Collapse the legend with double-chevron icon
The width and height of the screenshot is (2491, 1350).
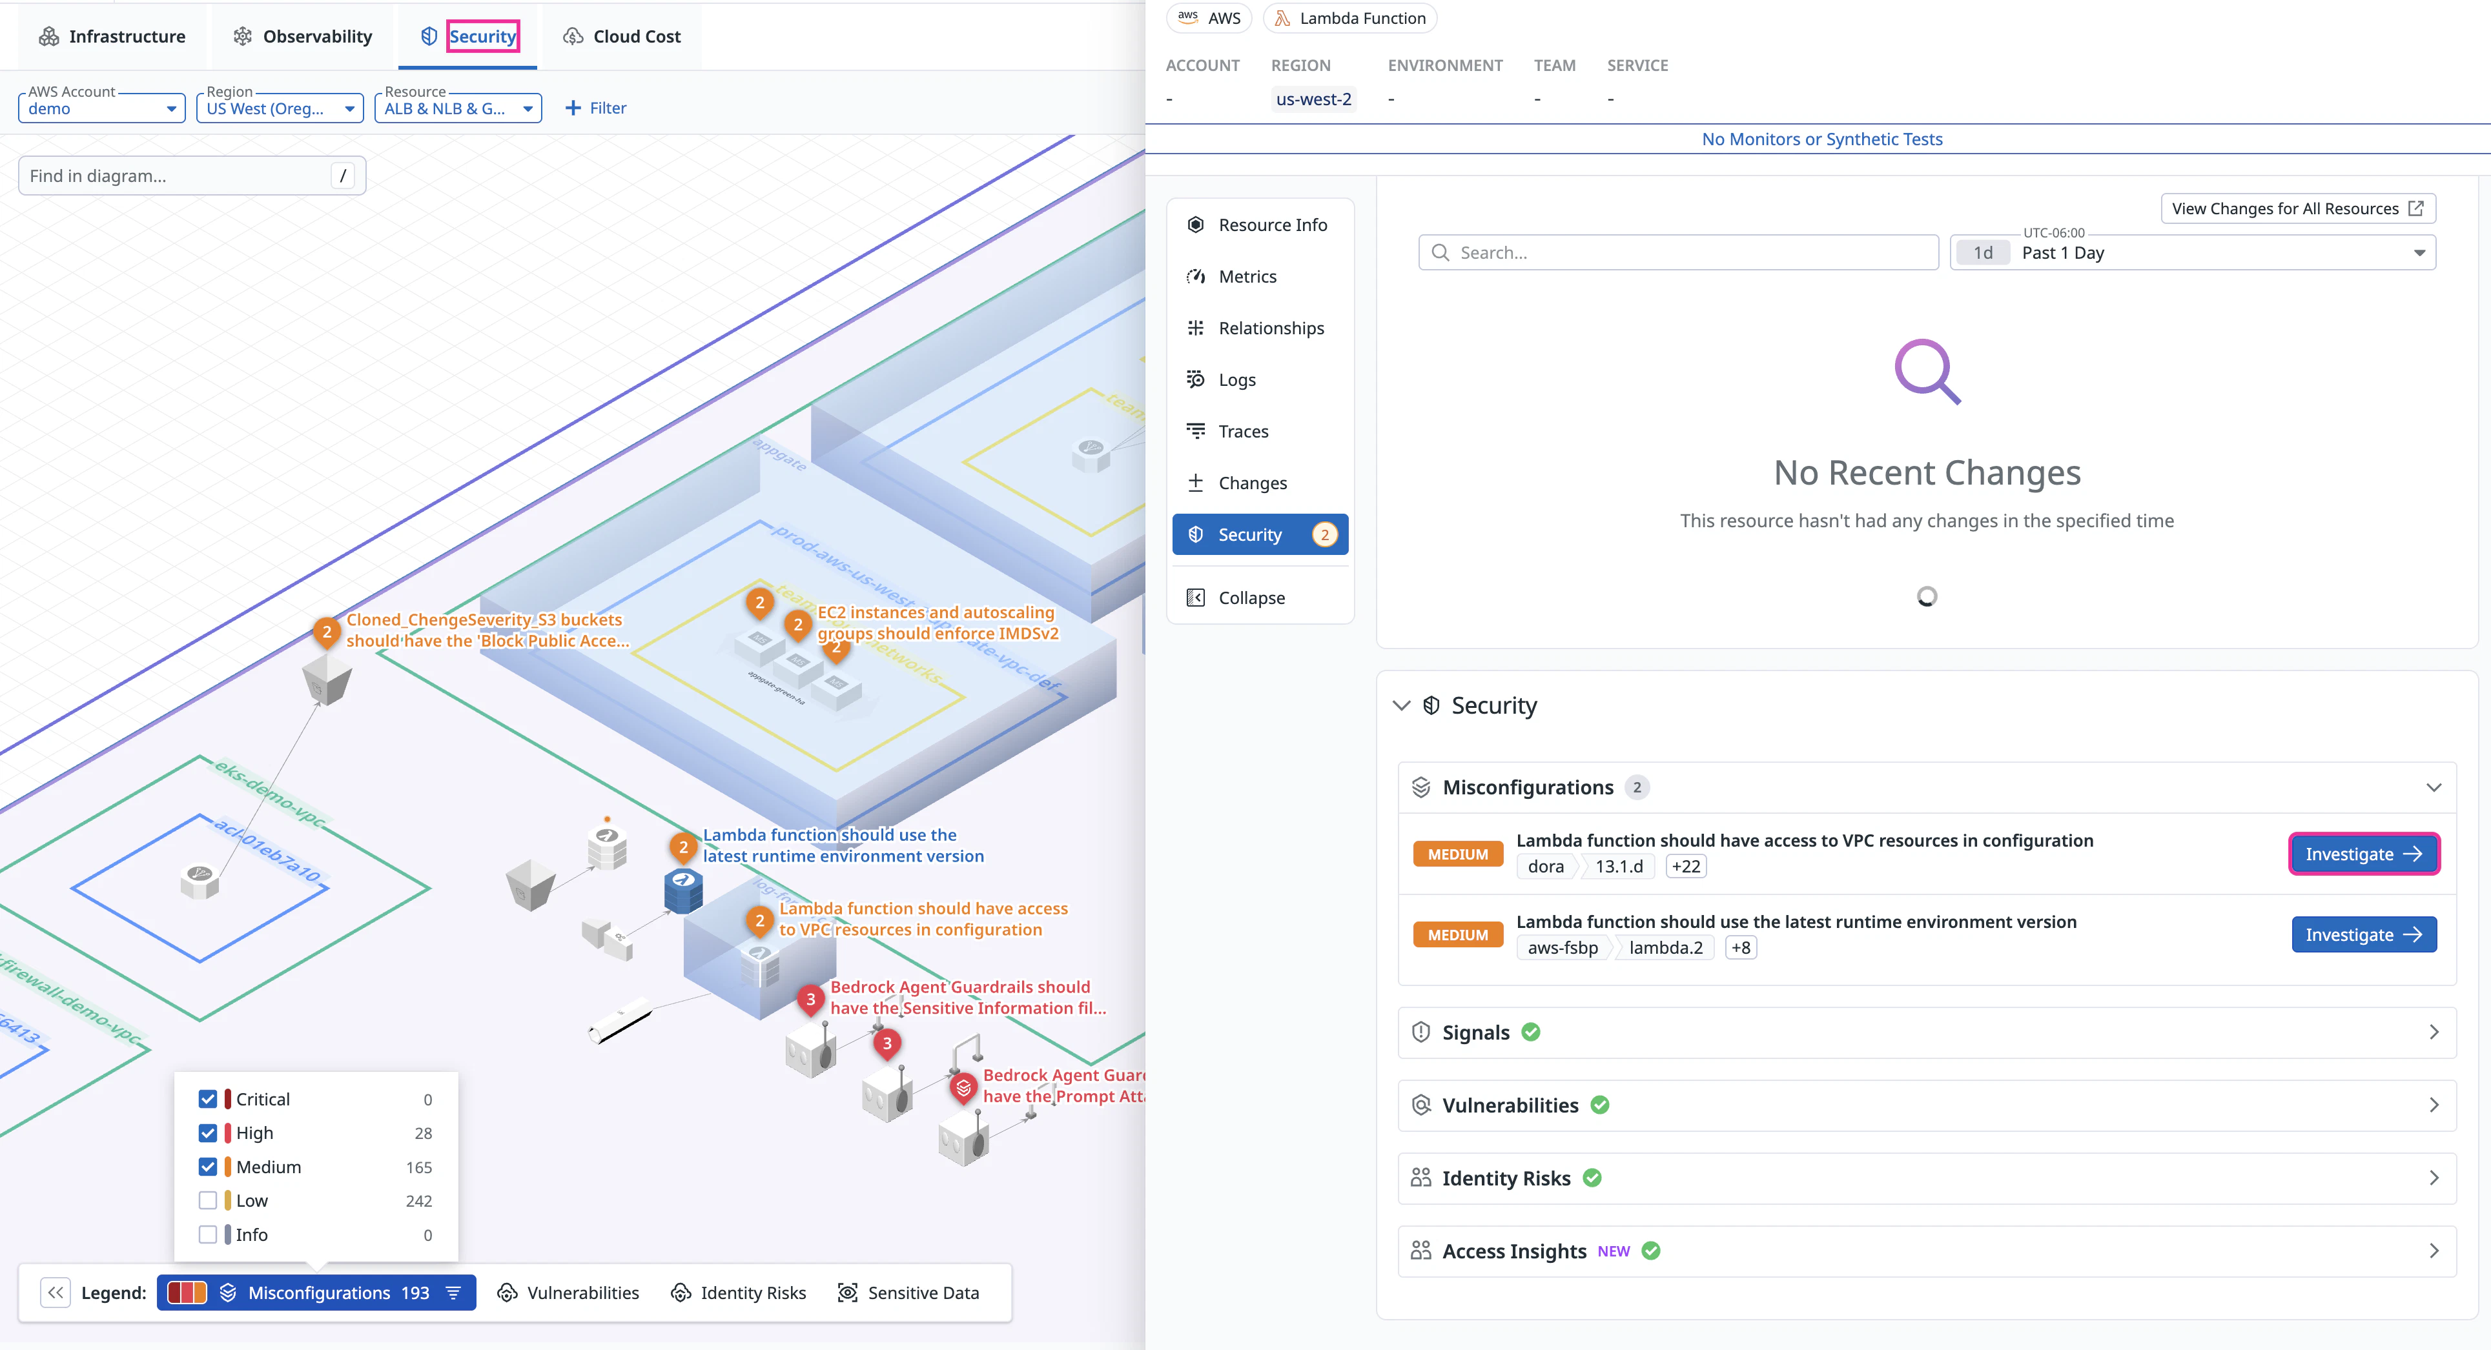[56, 1293]
